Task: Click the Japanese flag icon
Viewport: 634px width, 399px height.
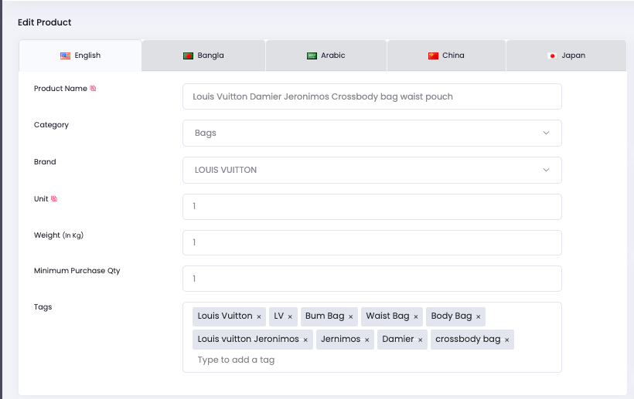Action: (x=552, y=56)
